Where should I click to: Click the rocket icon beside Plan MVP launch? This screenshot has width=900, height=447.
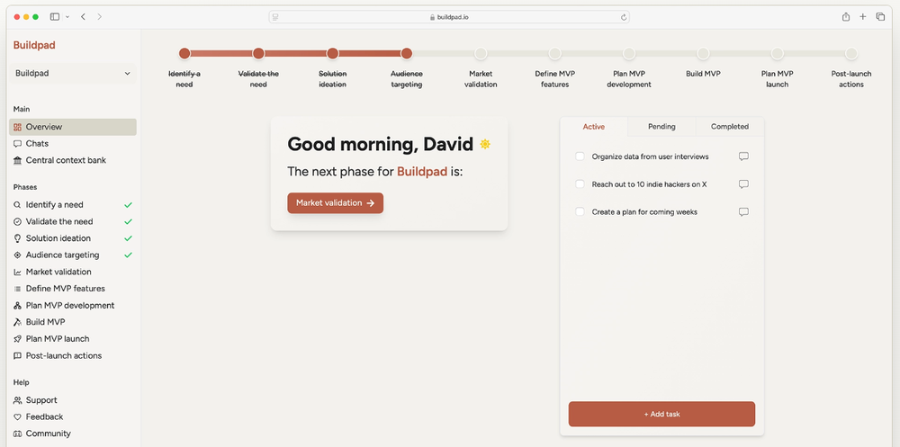17,339
